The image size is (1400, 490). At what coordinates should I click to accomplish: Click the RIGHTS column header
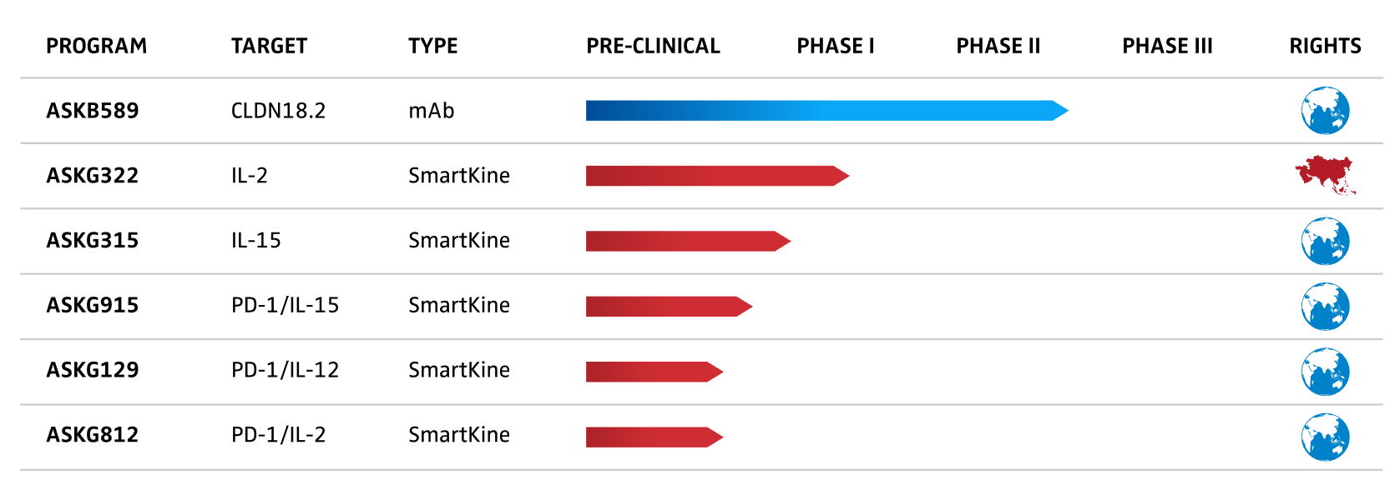[1325, 46]
